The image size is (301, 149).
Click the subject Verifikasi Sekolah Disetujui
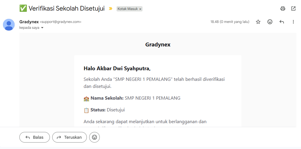pyautogui.click(x=67, y=9)
